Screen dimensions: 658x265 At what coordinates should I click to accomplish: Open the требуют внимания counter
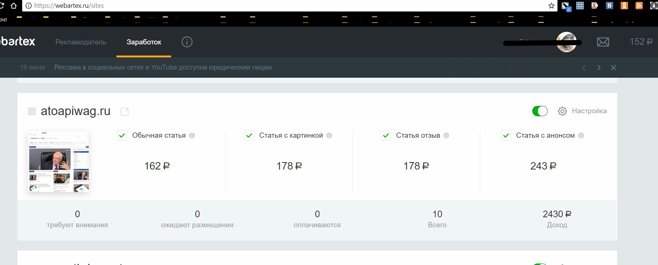pos(77,219)
